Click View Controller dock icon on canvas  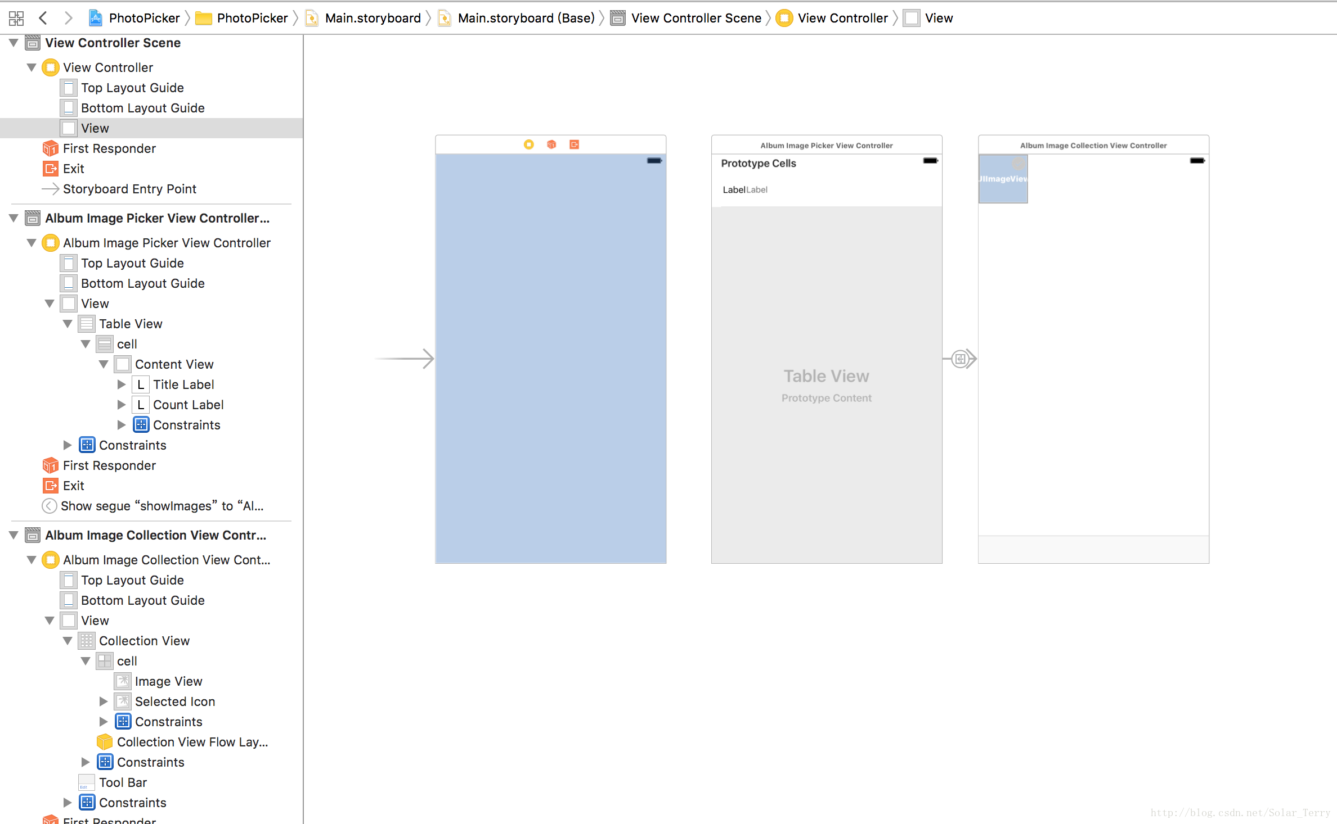pos(529,144)
